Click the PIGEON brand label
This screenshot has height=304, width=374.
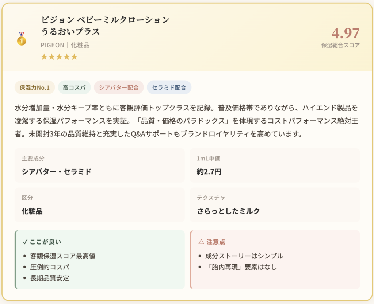coord(52,45)
